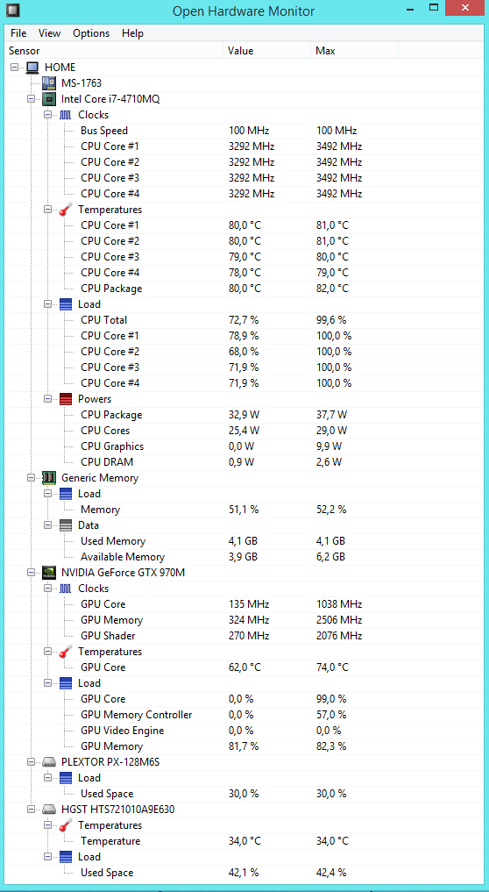Open the Options menu

91,33
